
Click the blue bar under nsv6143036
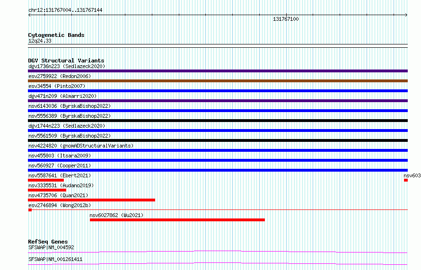[218, 111]
